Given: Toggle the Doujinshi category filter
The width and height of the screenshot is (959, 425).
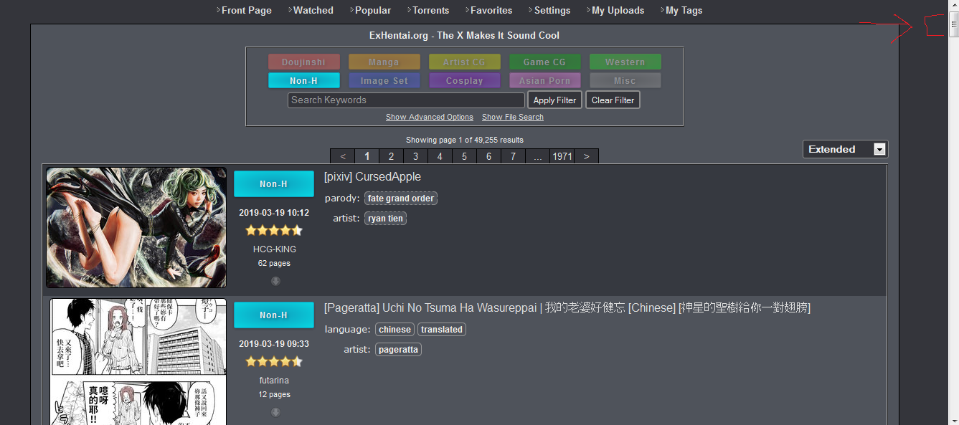Looking at the screenshot, I should (x=303, y=62).
